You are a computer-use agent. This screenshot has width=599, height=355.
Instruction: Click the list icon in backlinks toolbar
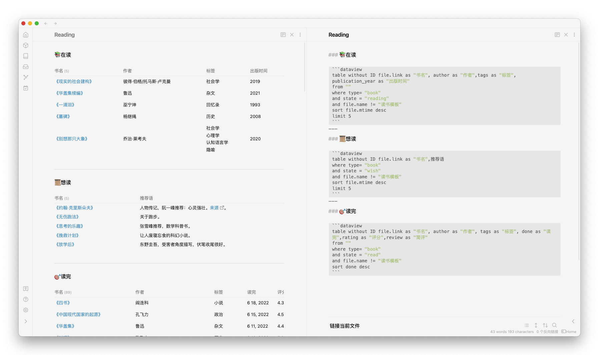coord(527,325)
